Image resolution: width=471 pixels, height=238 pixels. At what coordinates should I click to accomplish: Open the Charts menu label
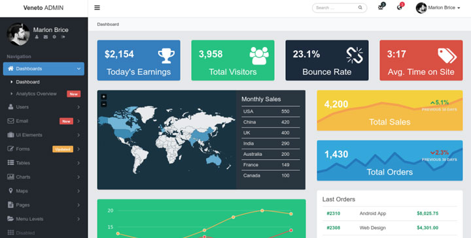coord(23,177)
